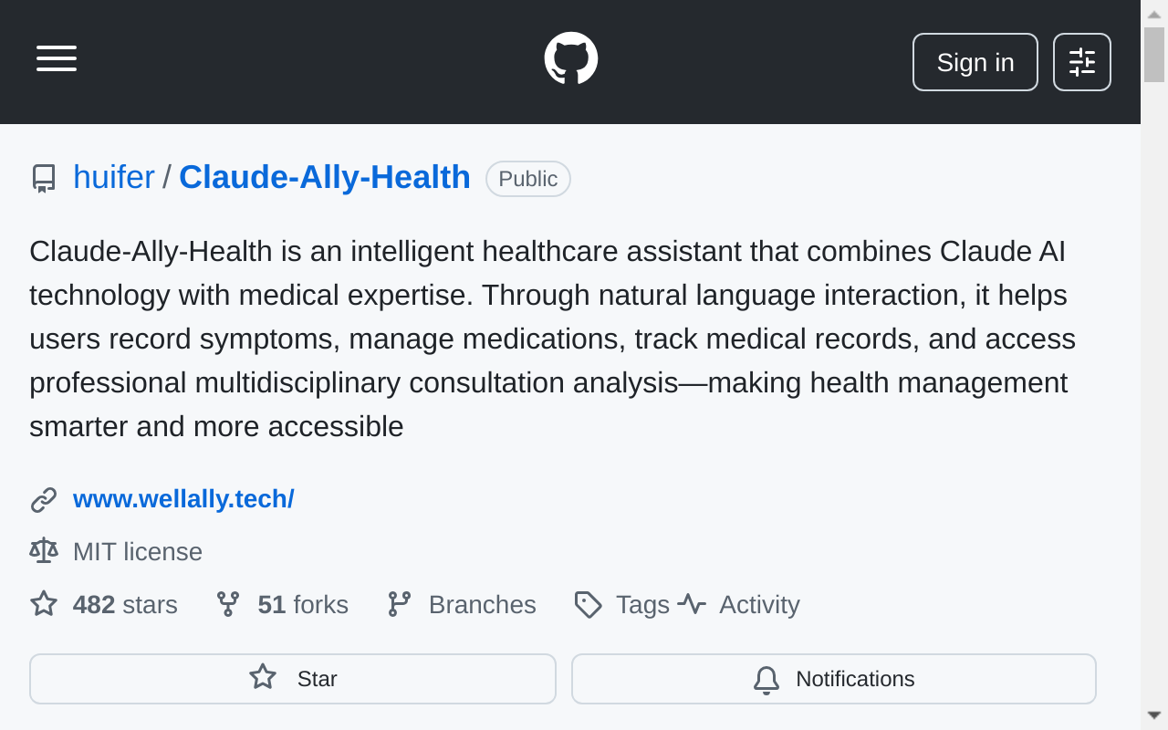Click the fork icon beside 51
The image size is (1168, 730).
[227, 603]
